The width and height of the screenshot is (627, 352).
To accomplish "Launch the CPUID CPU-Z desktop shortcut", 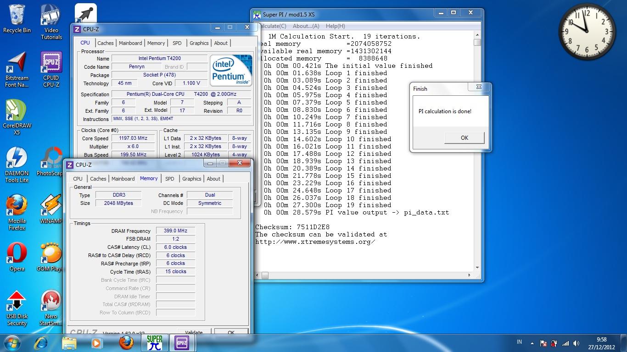I will click(x=51, y=69).
